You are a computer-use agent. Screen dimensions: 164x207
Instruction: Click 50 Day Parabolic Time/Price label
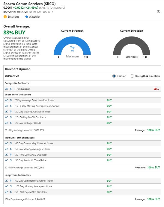click(x=31, y=160)
